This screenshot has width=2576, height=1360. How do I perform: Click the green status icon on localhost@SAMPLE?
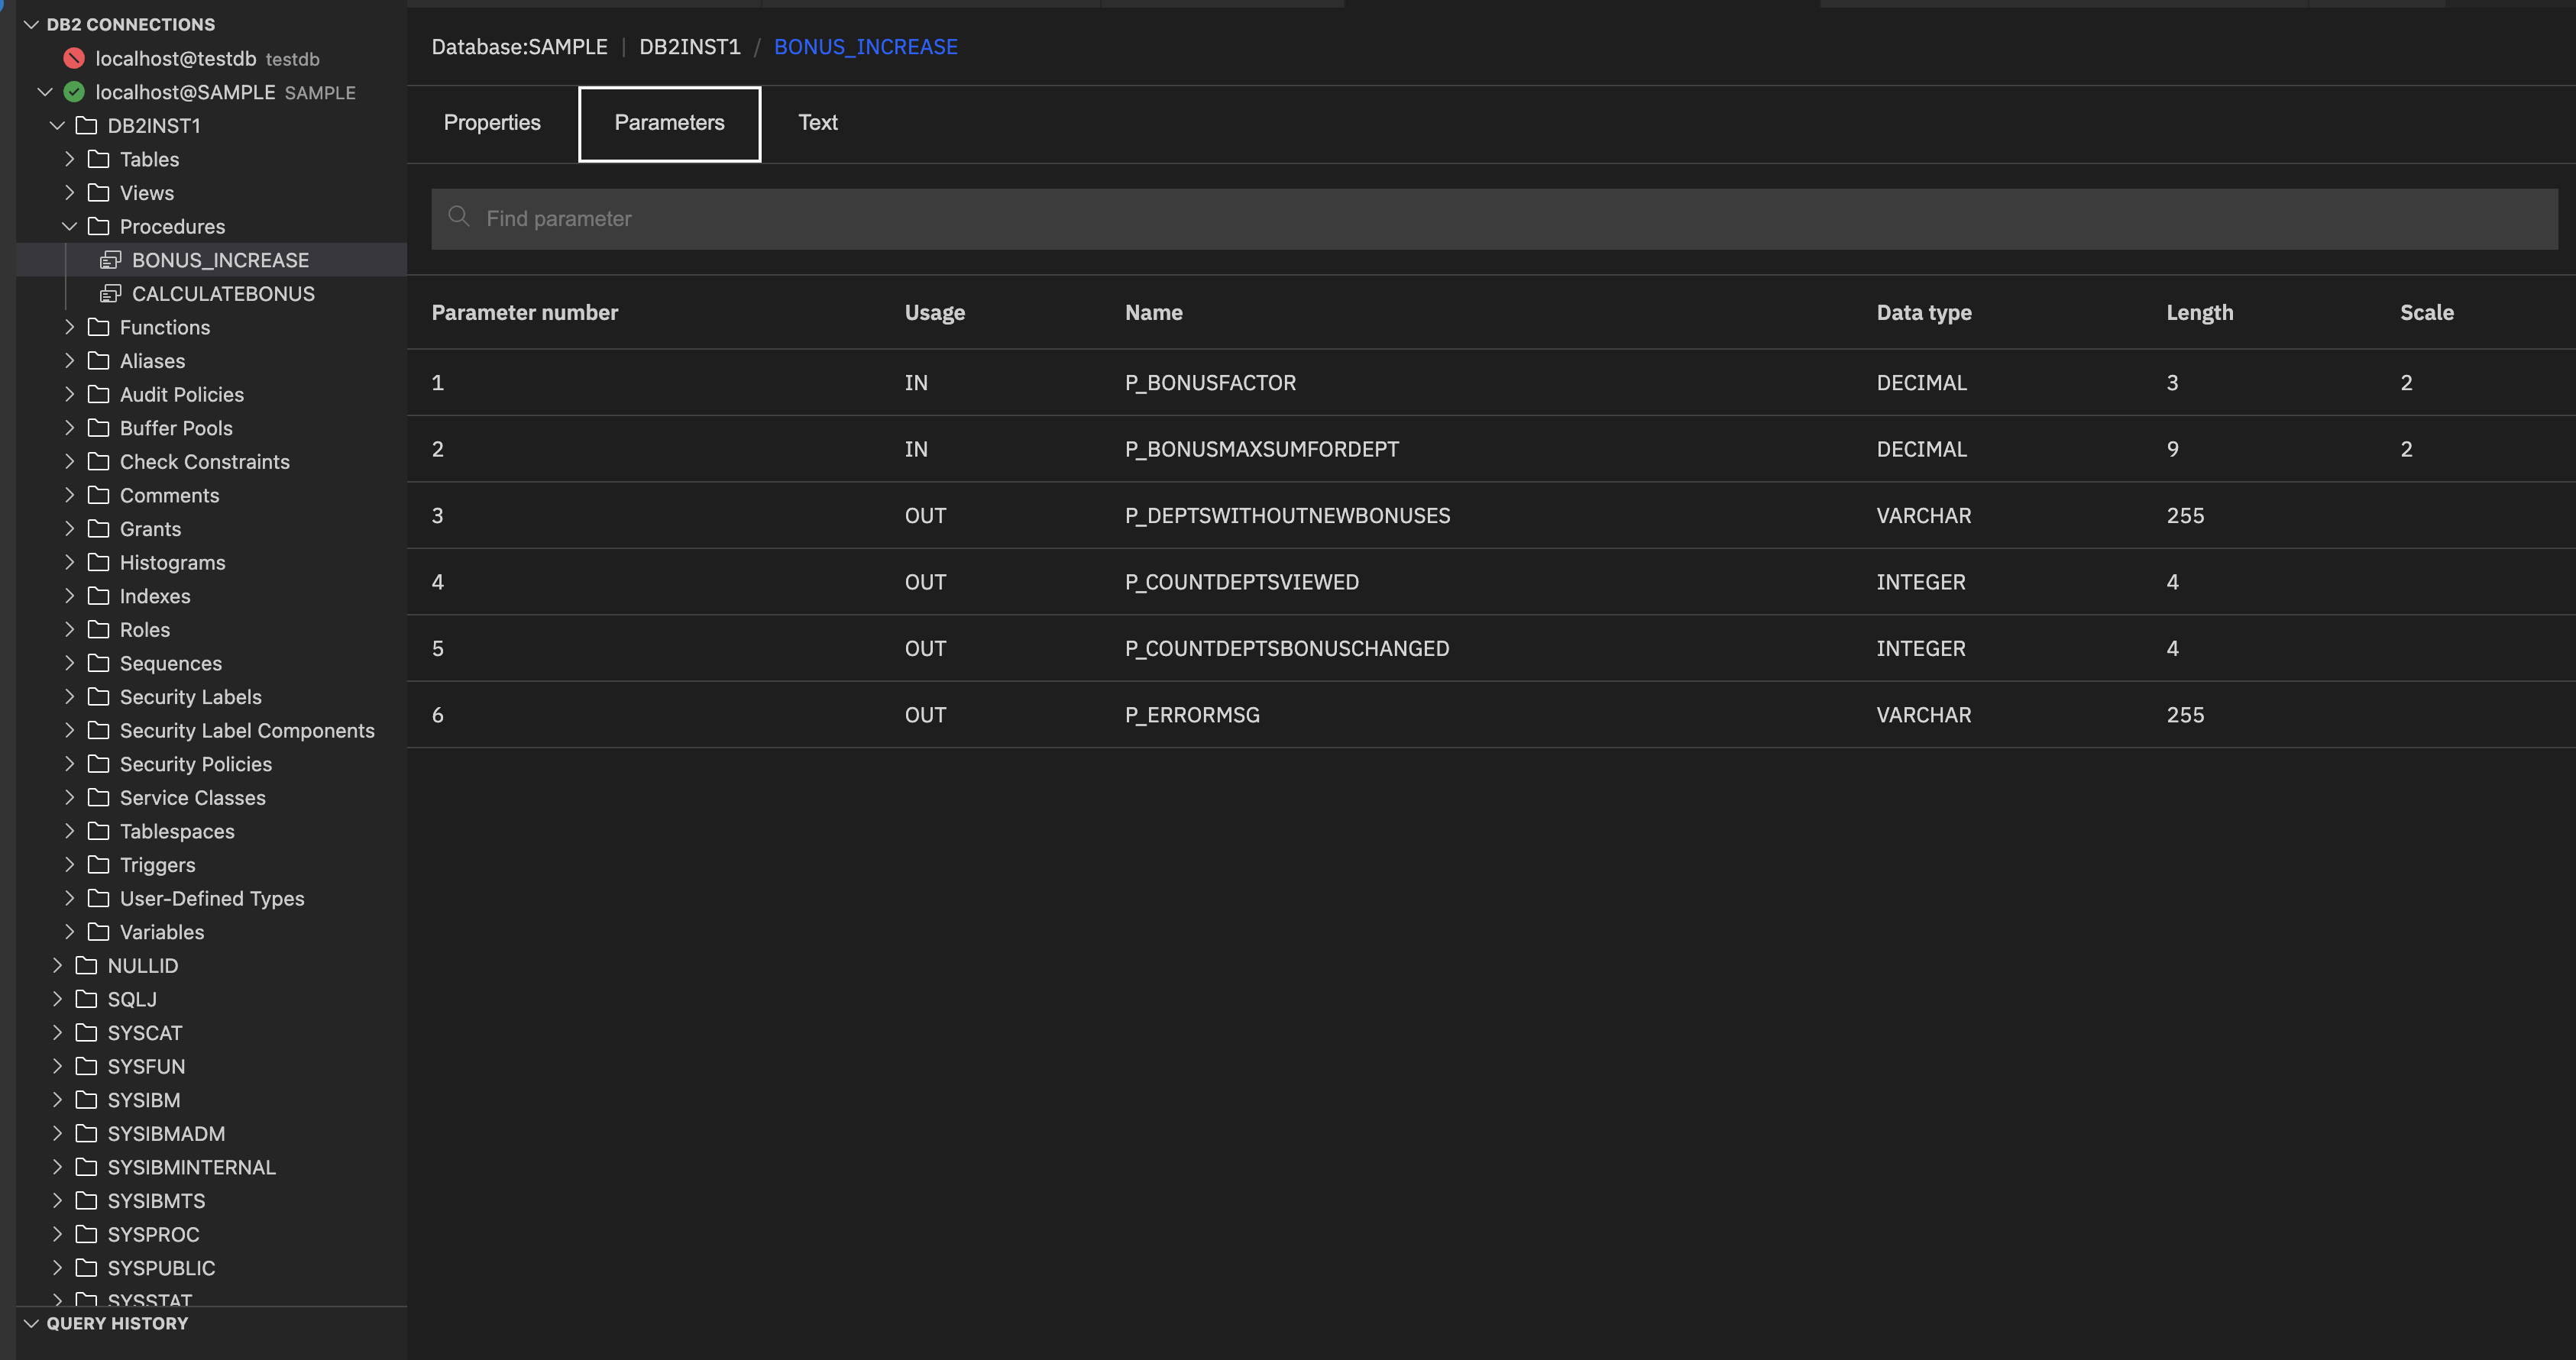(73, 92)
